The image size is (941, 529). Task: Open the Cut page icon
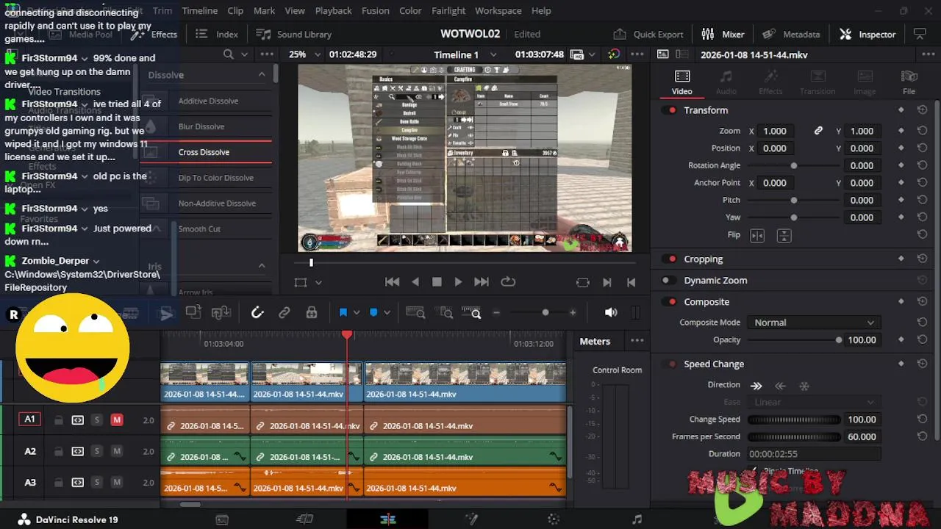(x=304, y=519)
